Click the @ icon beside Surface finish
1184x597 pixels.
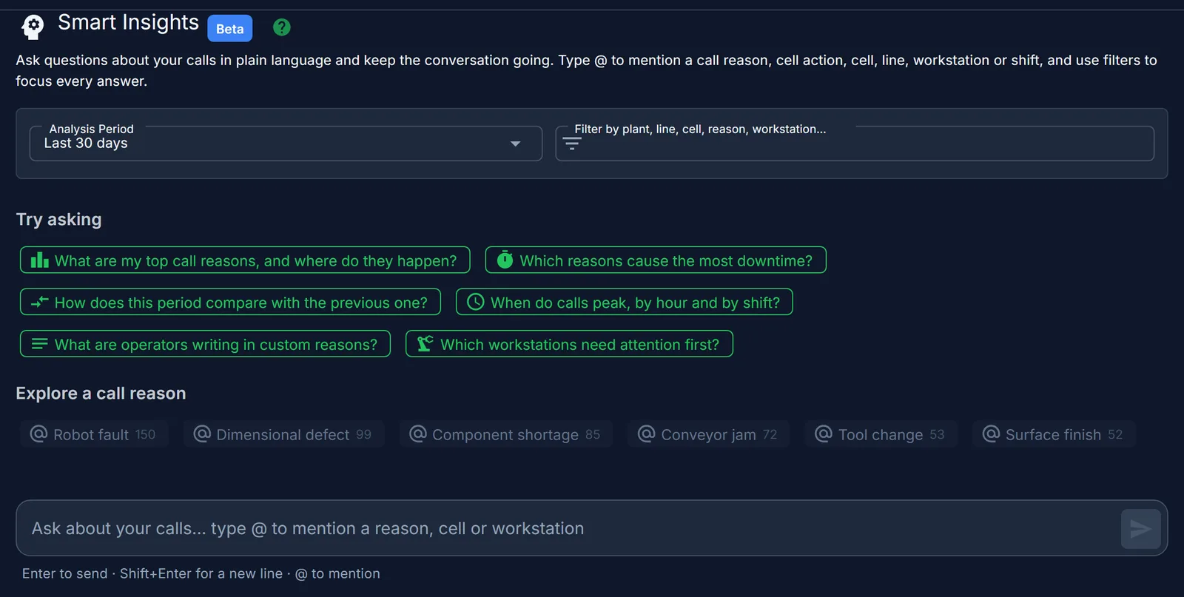pyautogui.click(x=992, y=434)
